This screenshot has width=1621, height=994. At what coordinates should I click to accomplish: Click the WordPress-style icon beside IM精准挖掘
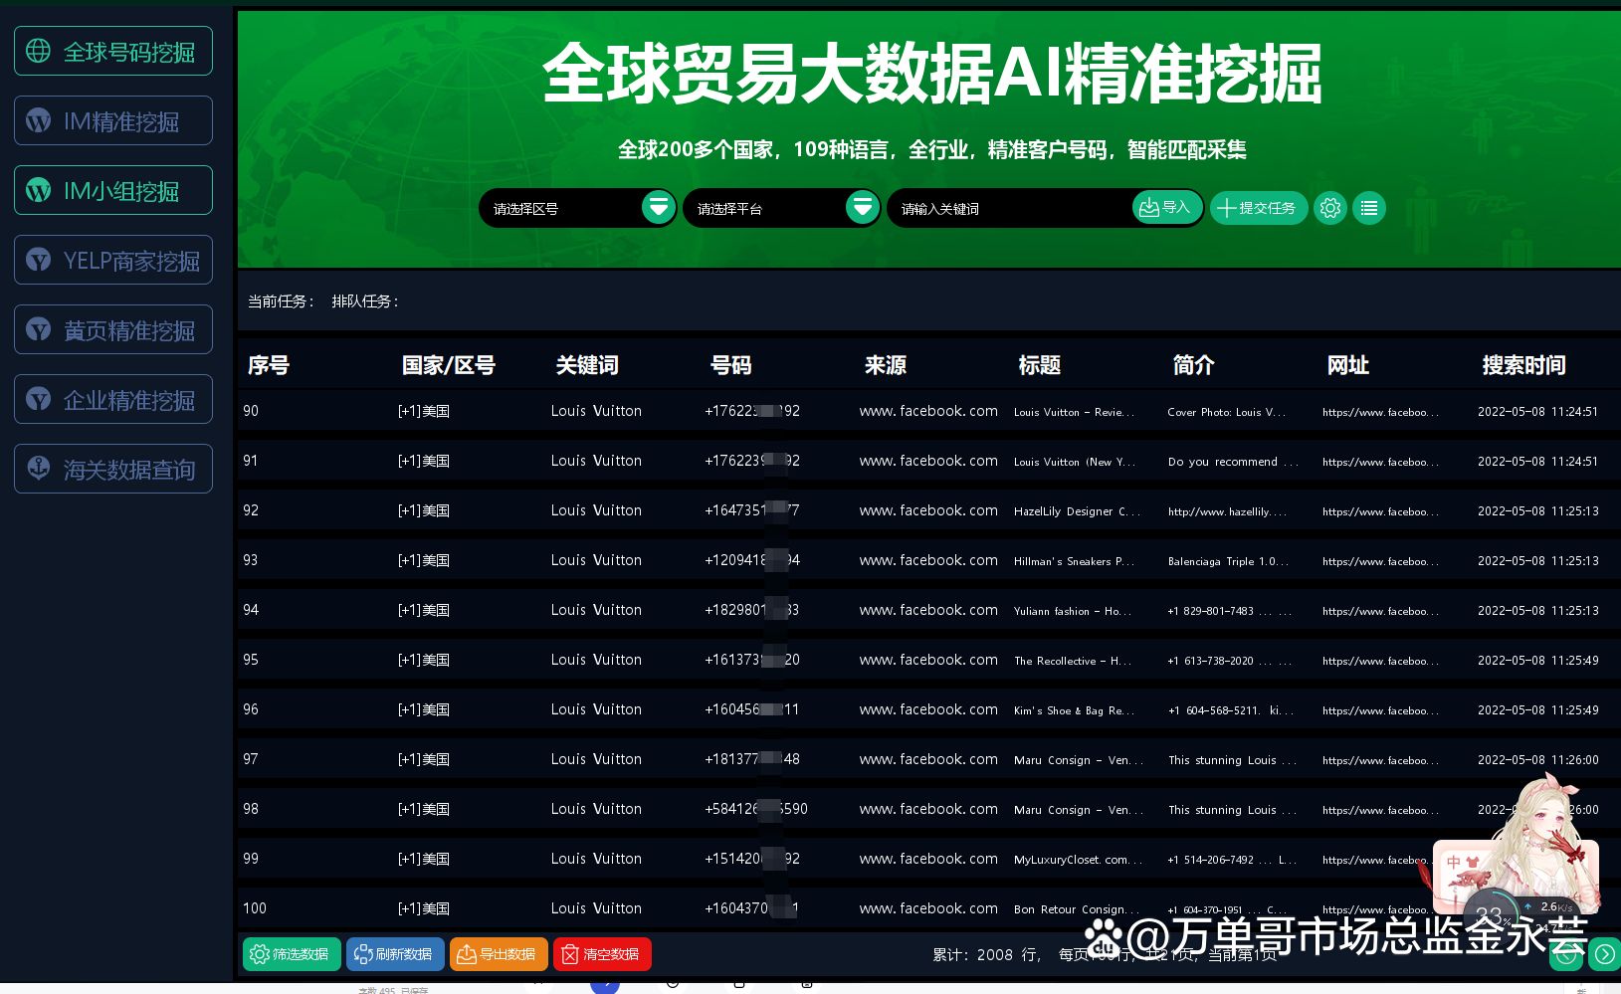(x=38, y=120)
